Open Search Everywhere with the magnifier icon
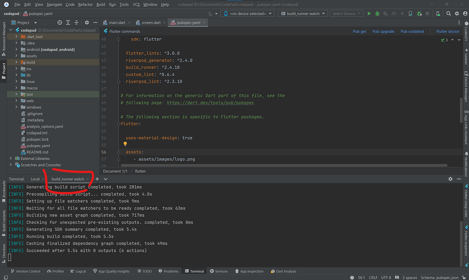Screen dimensions: 469x280 (448, 13)
